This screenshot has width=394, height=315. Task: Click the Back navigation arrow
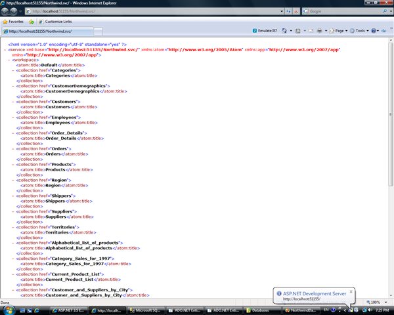[5, 11]
